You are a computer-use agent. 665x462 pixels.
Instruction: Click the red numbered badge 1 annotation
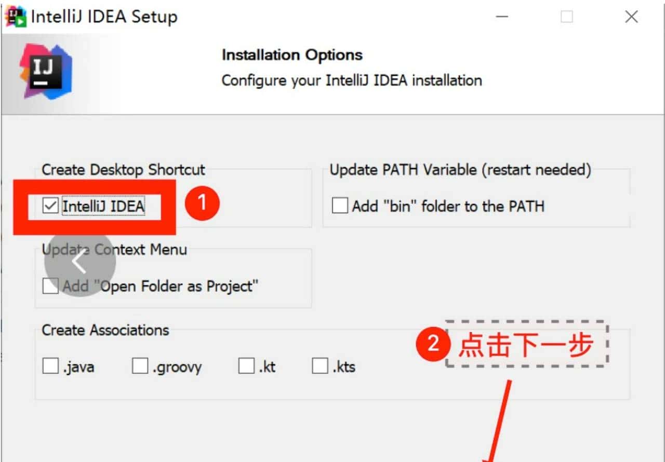201,203
